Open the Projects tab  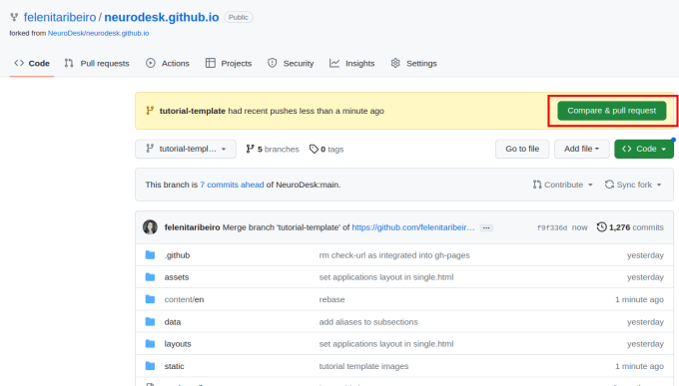pyautogui.click(x=229, y=63)
